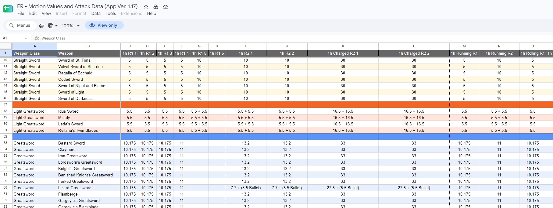
Task: Click the 1h Charged R2 1 header cell
Action: (343, 53)
